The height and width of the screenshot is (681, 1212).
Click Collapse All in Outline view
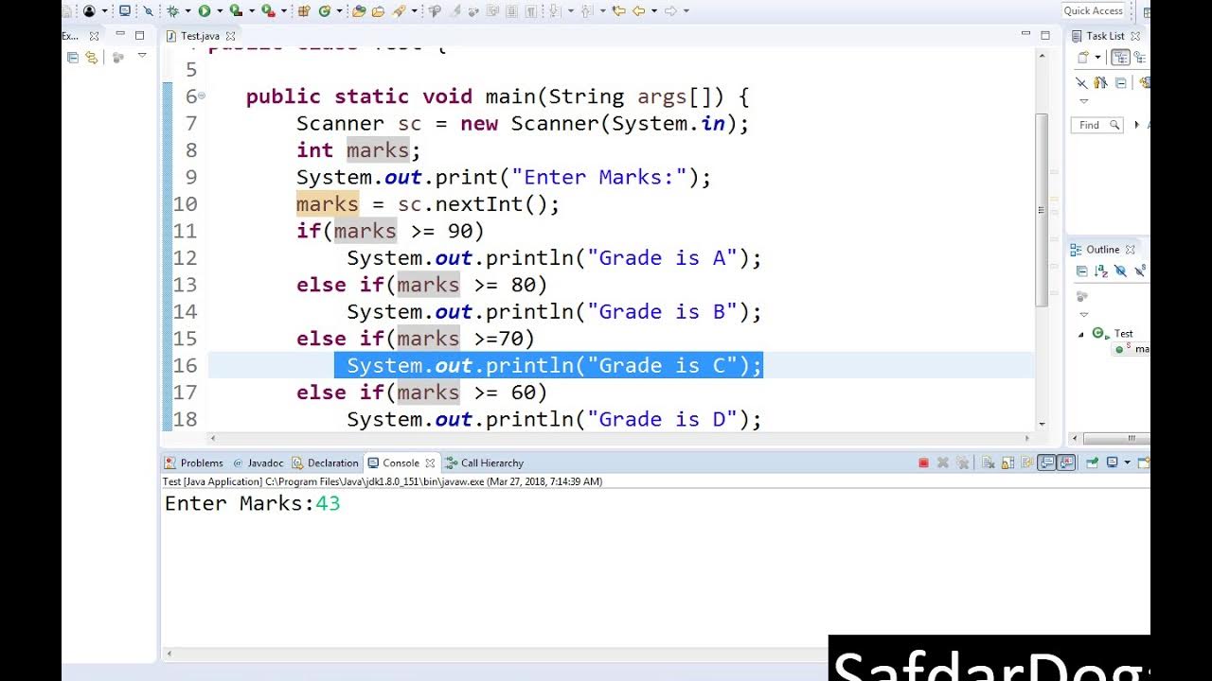pyautogui.click(x=1082, y=271)
